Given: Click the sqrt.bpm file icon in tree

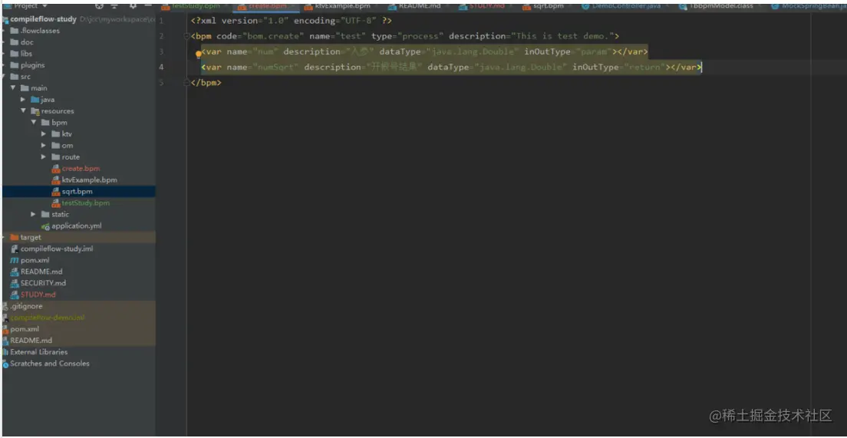Looking at the screenshot, I should [56, 191].
